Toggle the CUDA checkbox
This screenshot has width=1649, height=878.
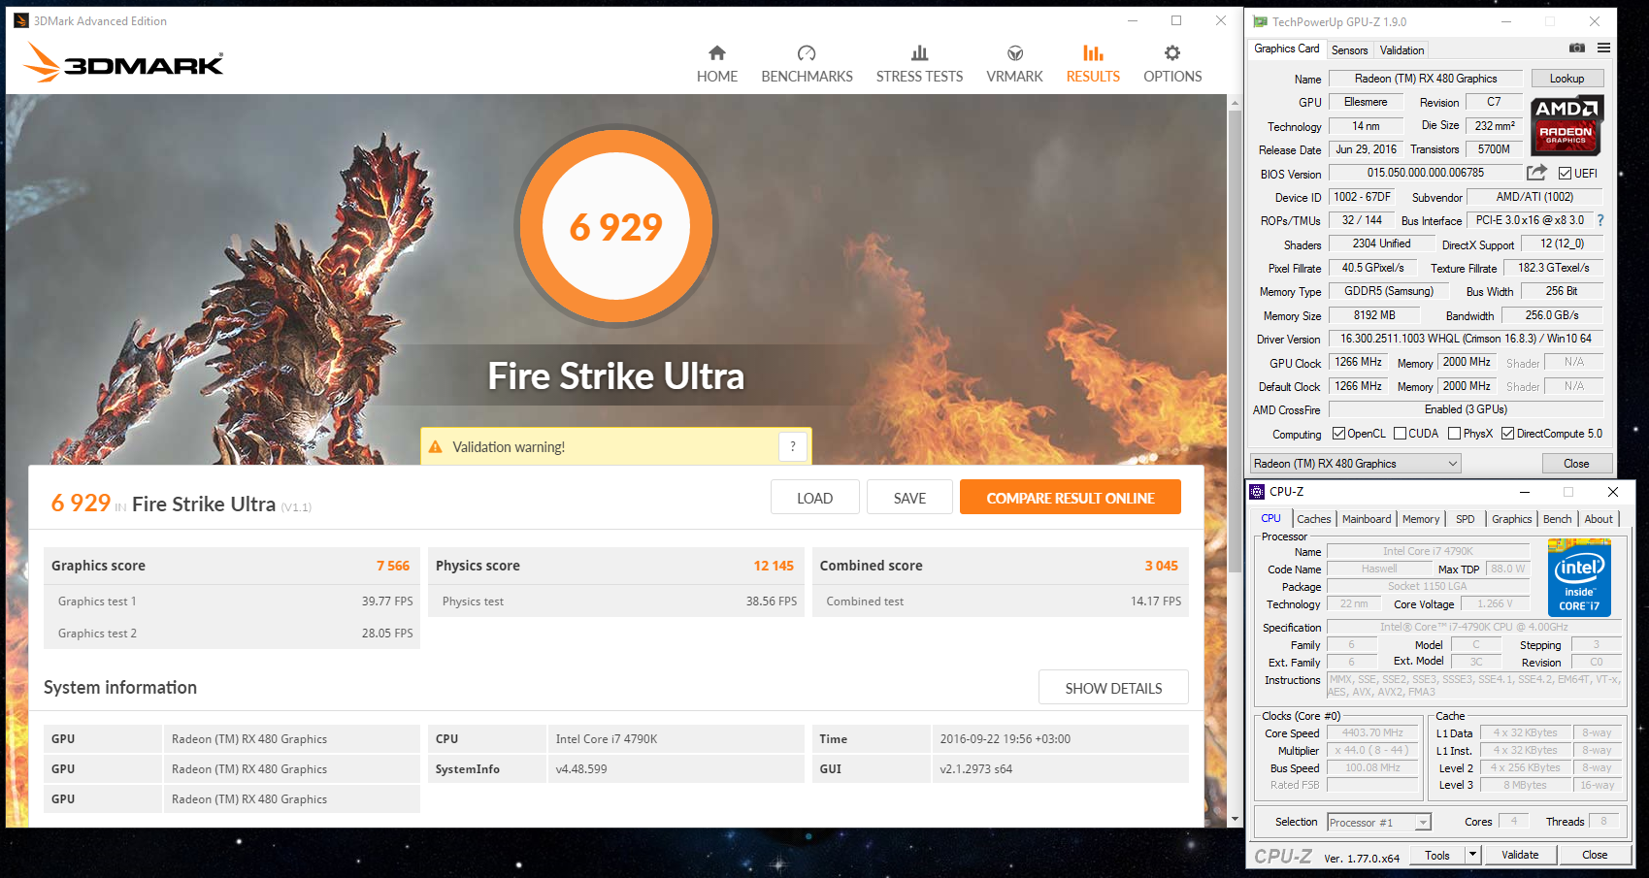(1401, 434)
